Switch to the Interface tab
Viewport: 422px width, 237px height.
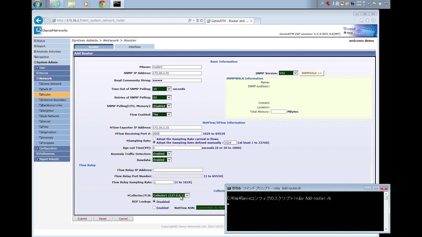point(135,47)
